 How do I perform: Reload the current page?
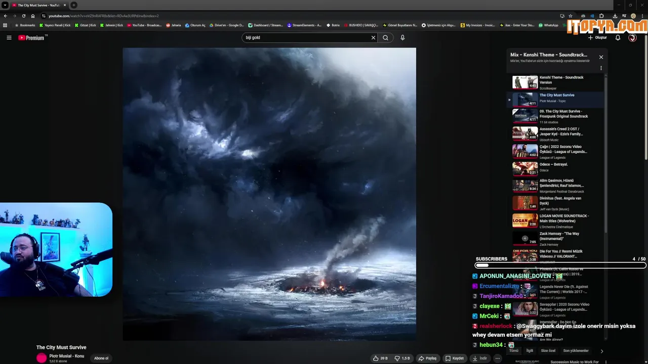(23, 16)
